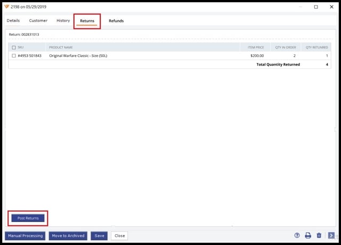
Task: Click the next arrow icon button
Action: click(x=331, y=235)
